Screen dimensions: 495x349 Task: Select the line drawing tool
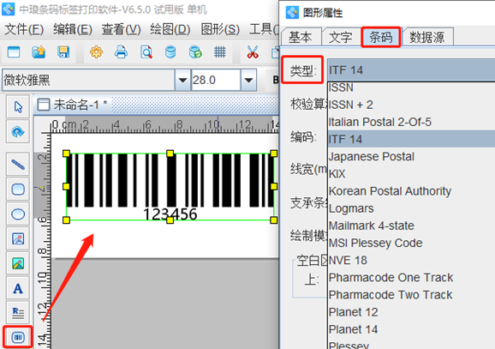[x=18, y=165]
